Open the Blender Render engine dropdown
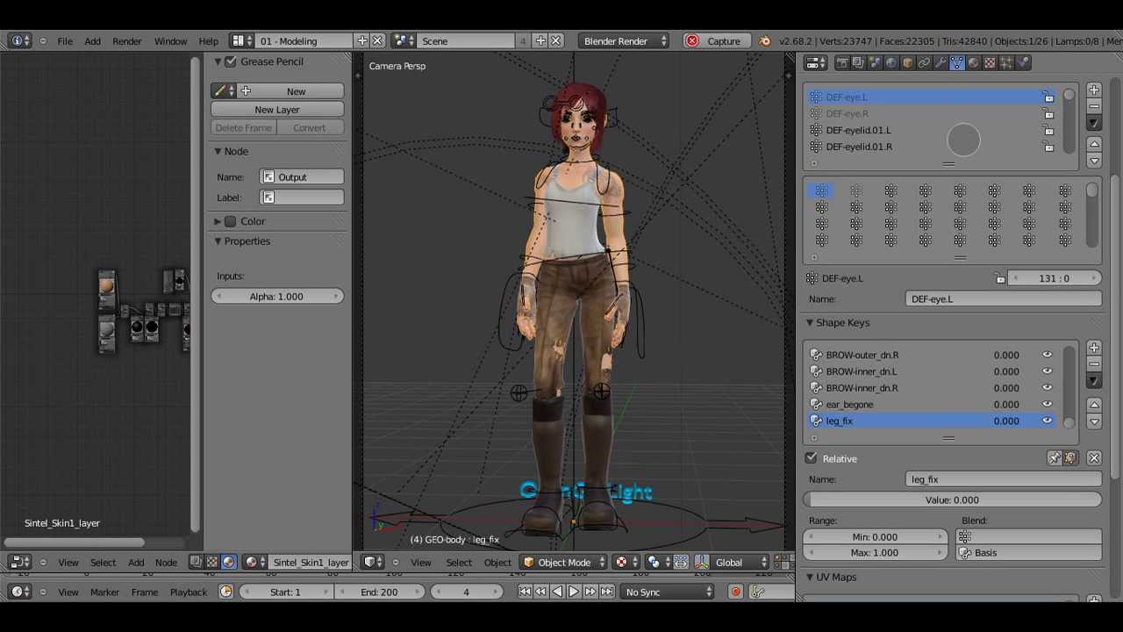The image size is (1123, 632). [624, 41]
